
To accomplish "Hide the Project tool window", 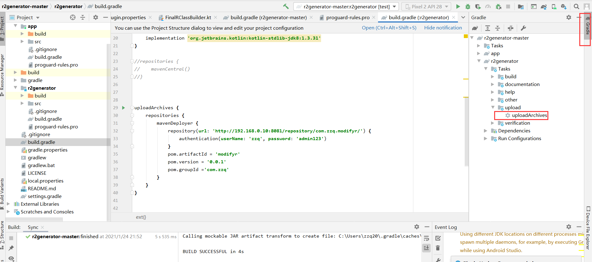I will (x=105, y=17).
